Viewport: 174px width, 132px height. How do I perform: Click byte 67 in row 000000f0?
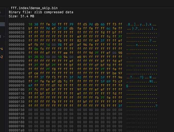coord(30,85)
